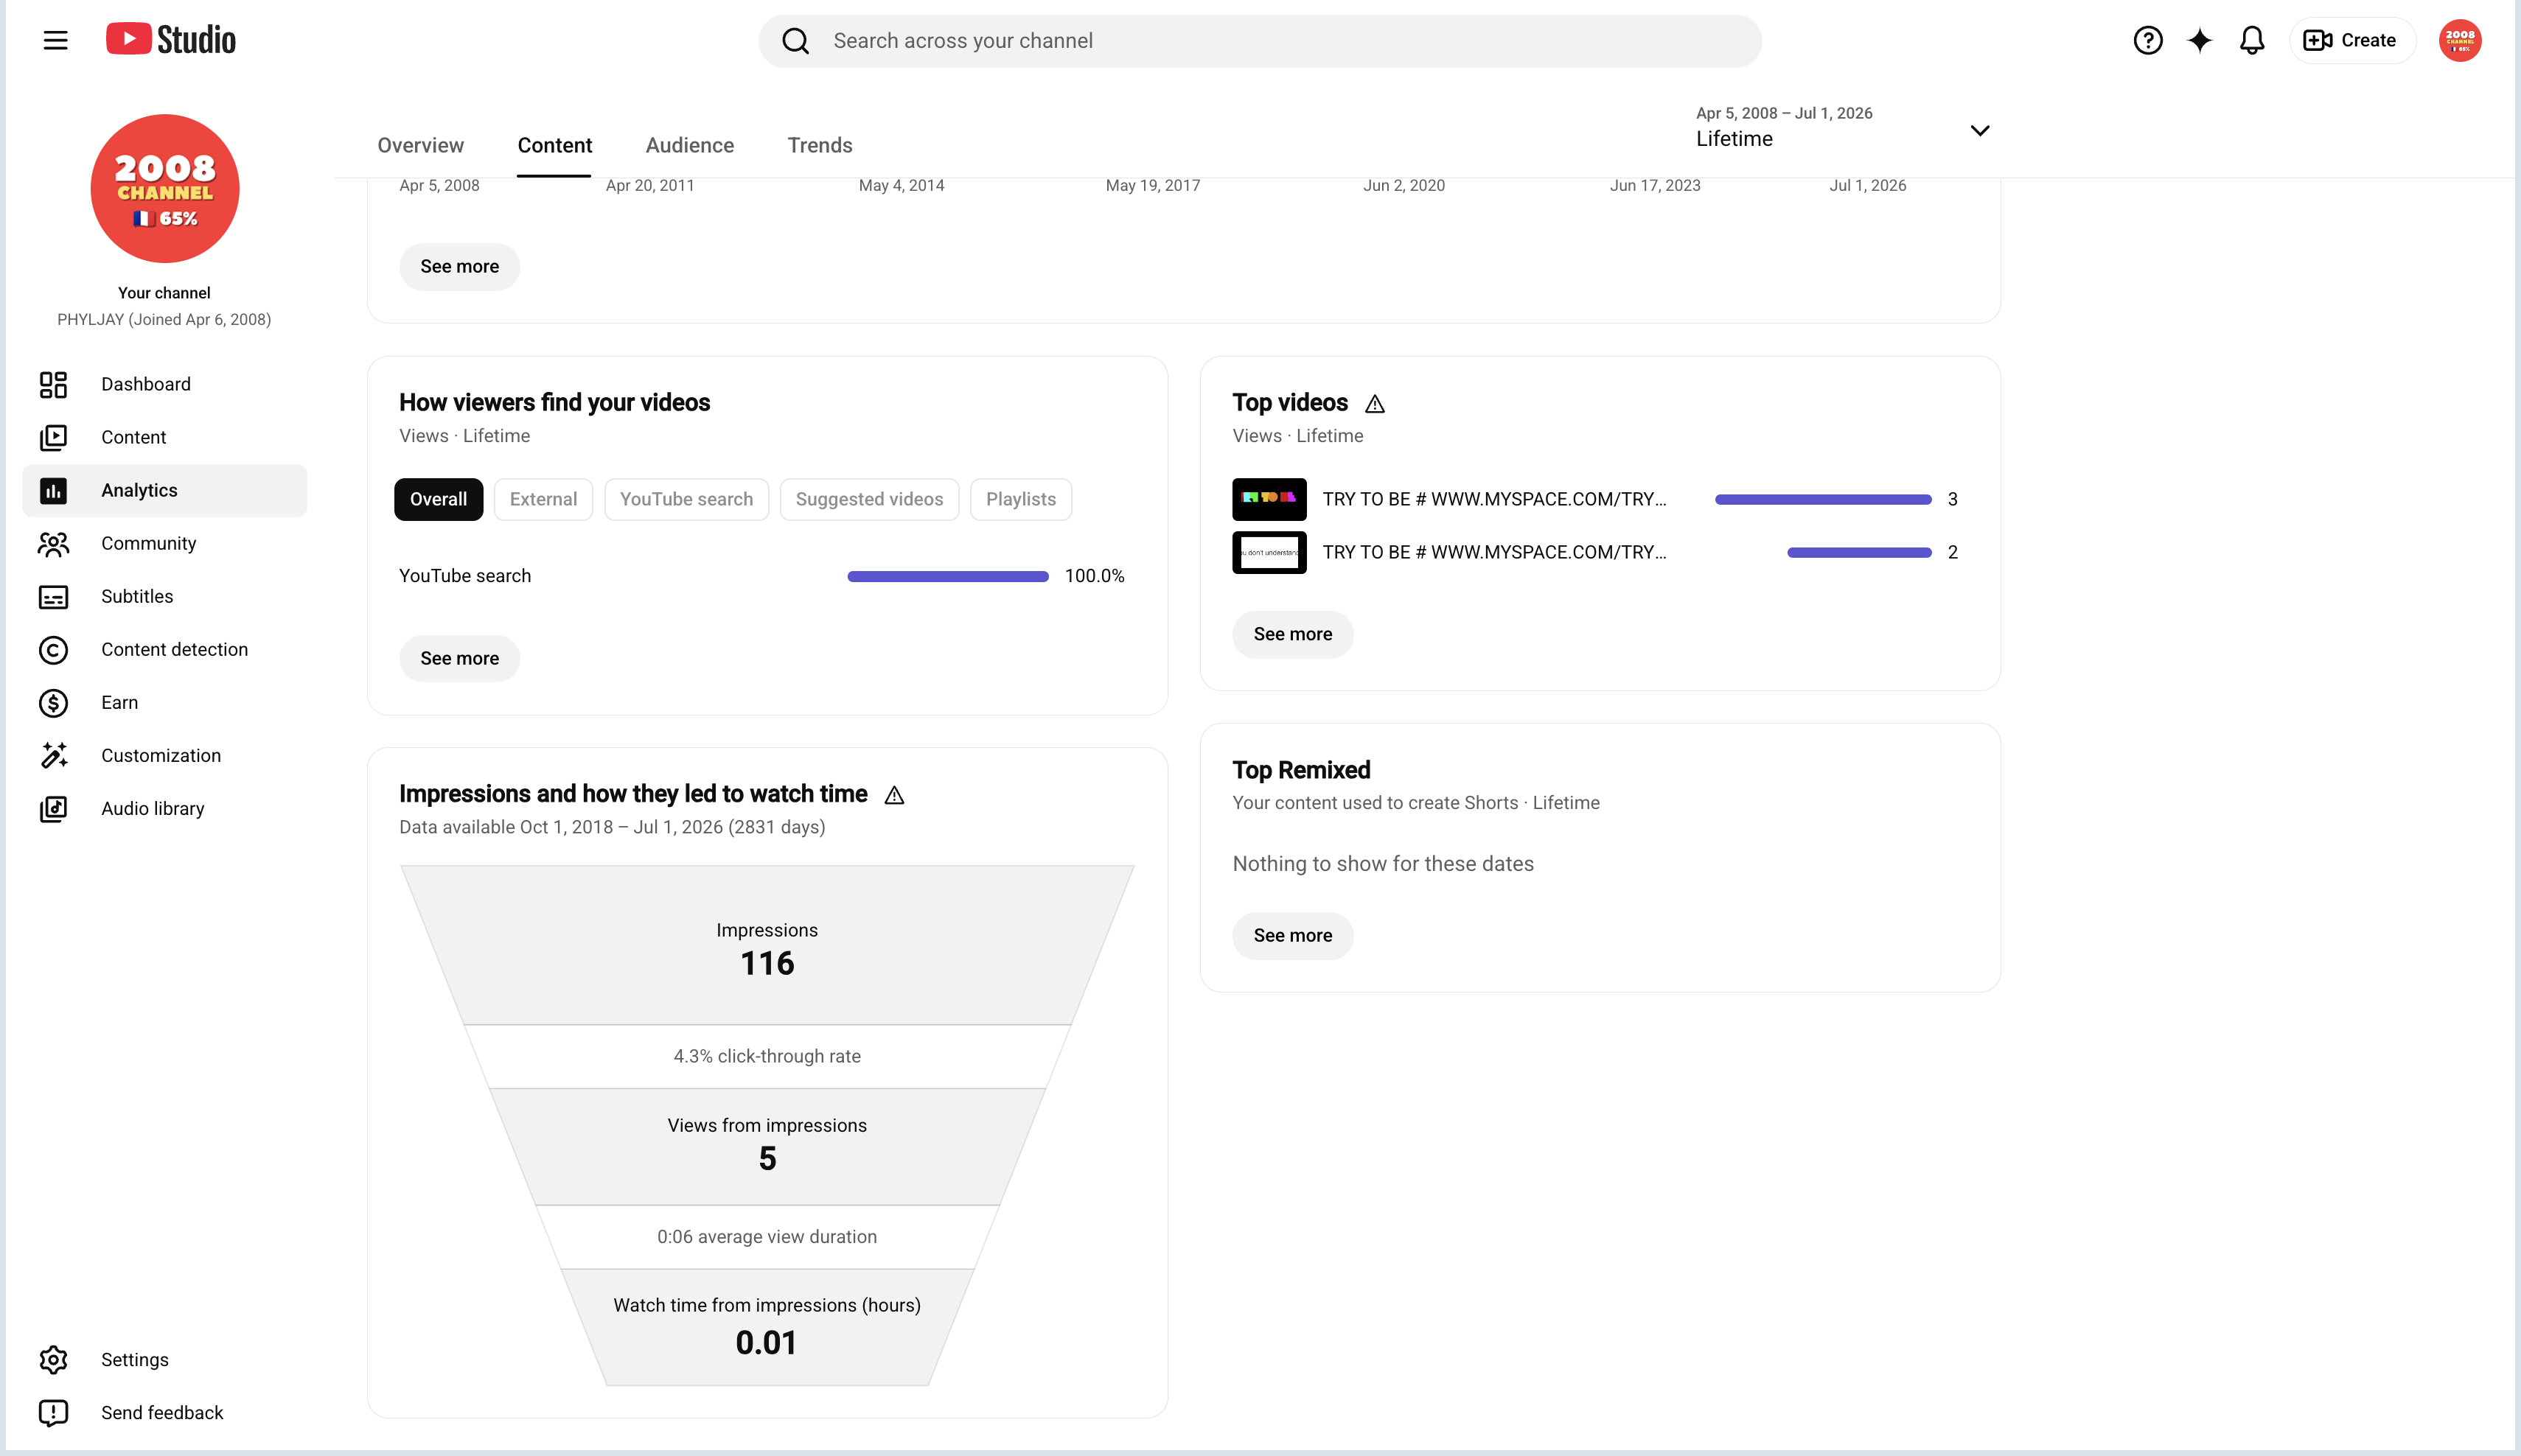Click the YouTube search 100.0% progress bar
2521x1456 pixels.
(947, 576)
